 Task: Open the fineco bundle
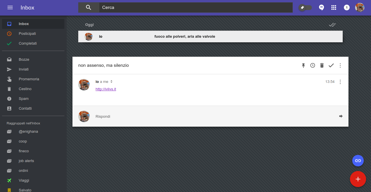pyautogui.click(x=33, y=151)
